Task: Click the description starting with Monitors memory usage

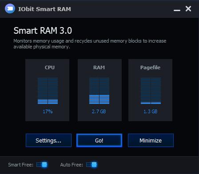Action: [x=90, y=44]
